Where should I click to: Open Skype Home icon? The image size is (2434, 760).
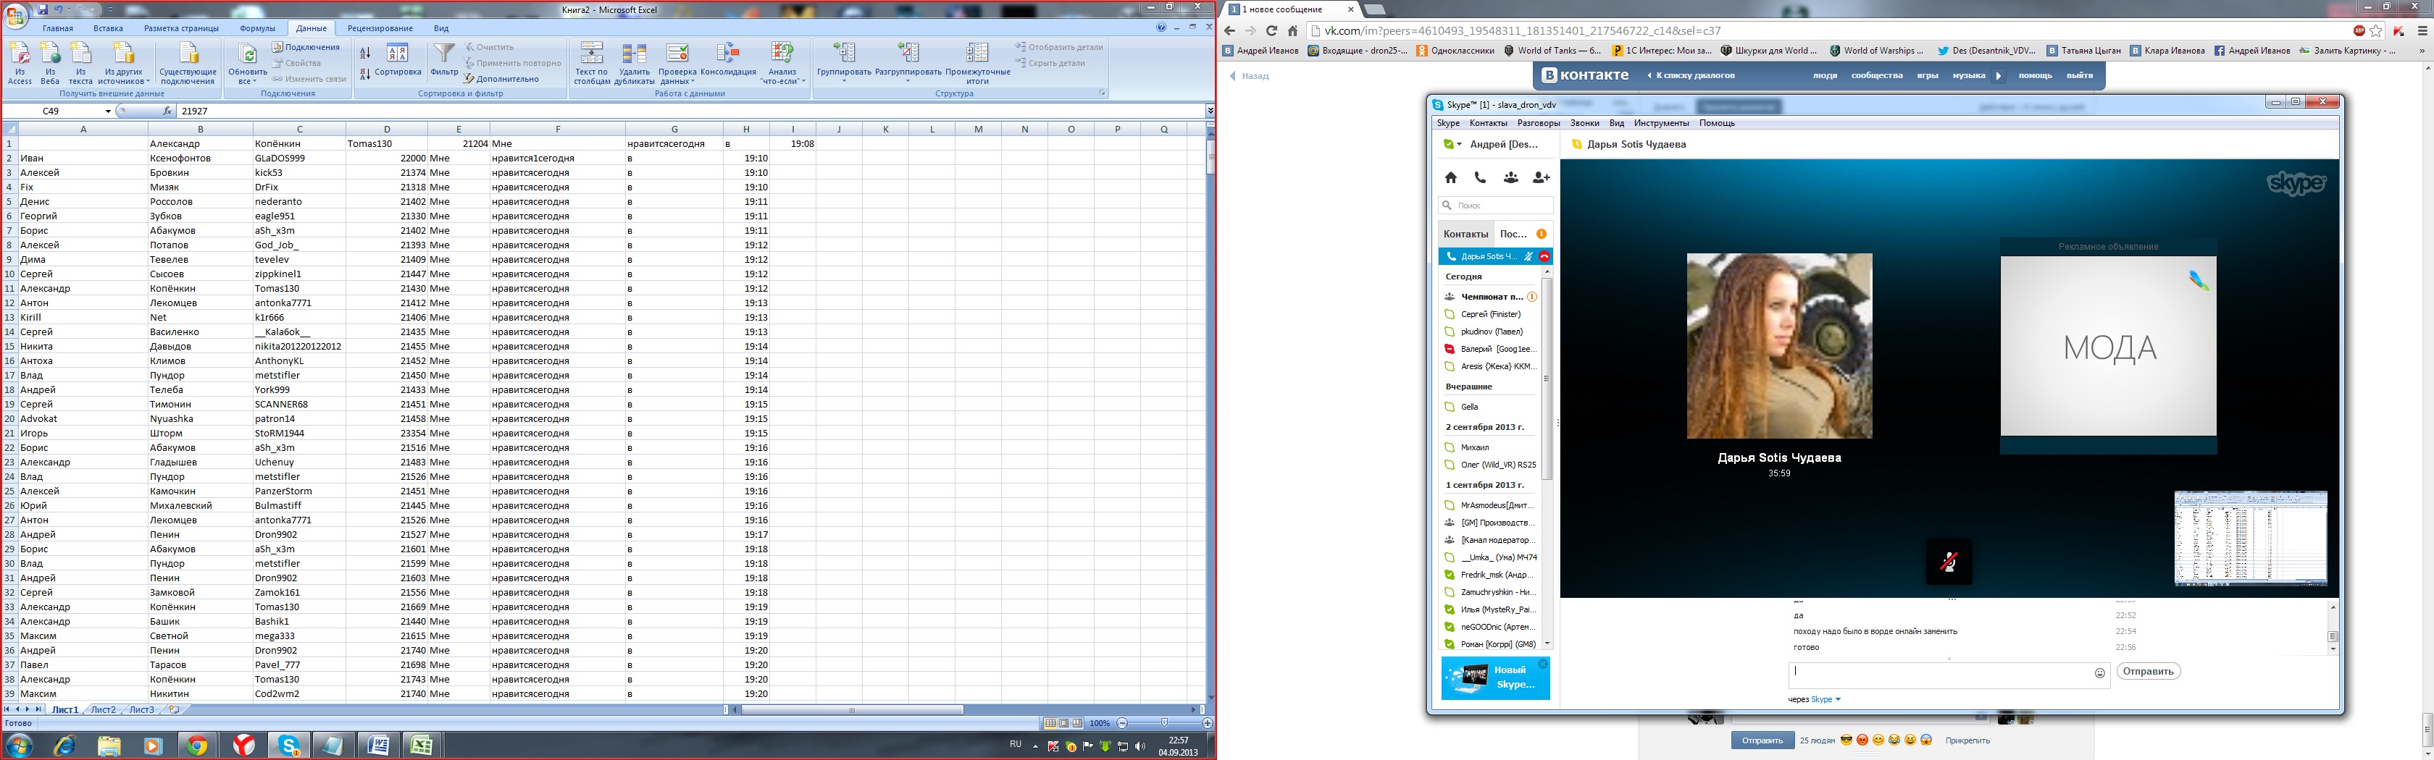pyautogui.click(x=1450, y=177)
